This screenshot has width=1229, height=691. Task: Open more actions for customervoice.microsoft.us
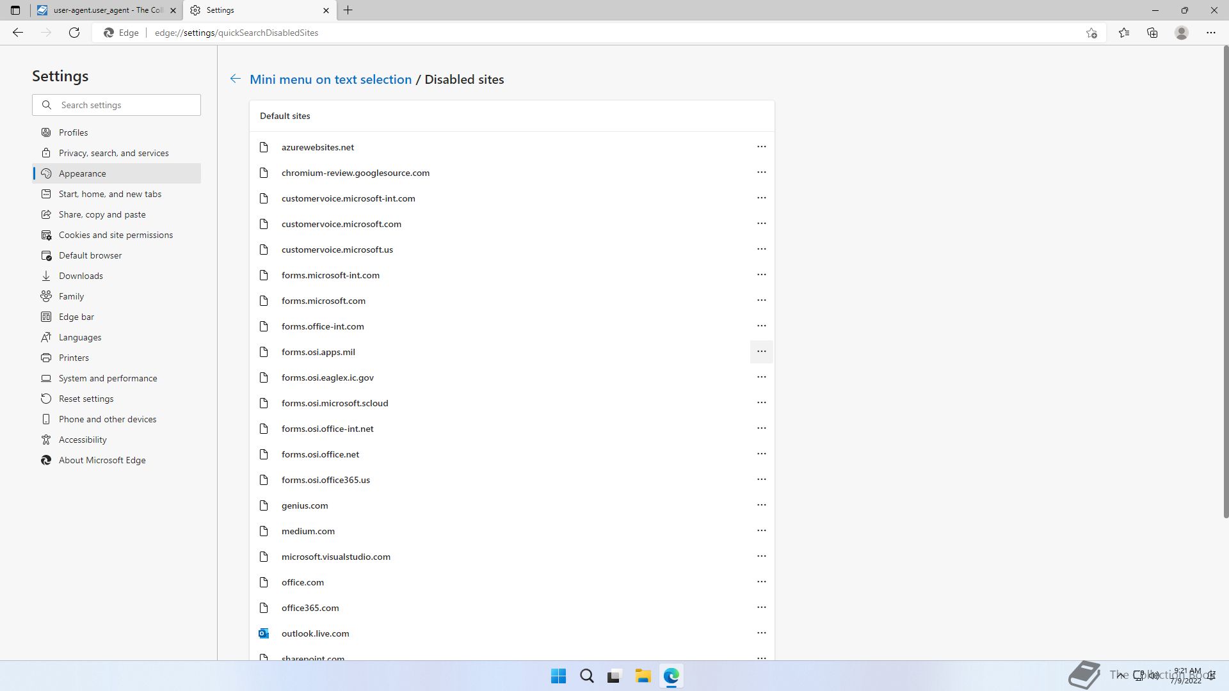pyautogui.click(x=761, y=249)
